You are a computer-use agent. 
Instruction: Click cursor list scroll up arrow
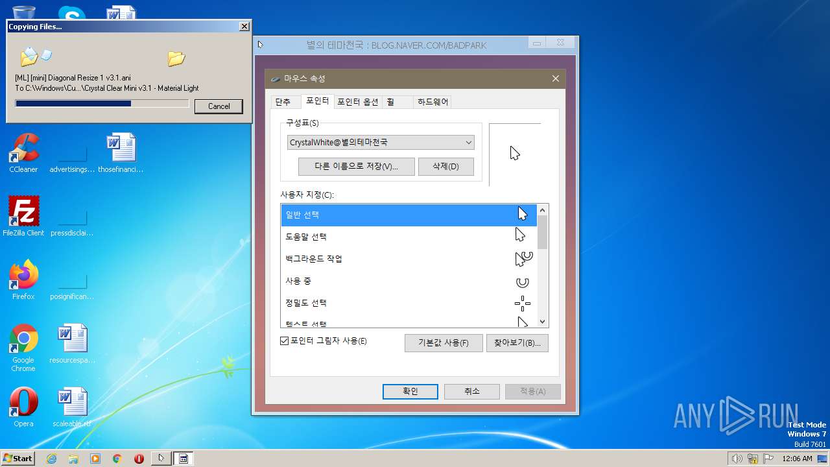543,210
